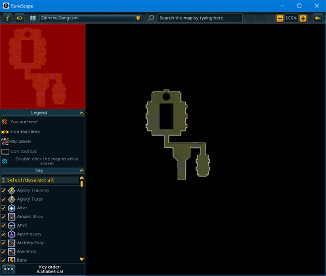The image size is (326, 276).
Task: Zoom out with the minus button
Action: click(280, 18)
